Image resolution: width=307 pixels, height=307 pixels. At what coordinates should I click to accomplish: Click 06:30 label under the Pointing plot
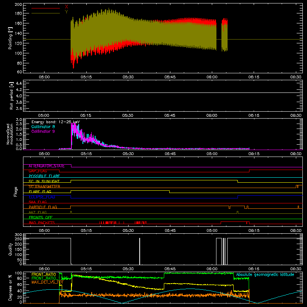[295, 77]
